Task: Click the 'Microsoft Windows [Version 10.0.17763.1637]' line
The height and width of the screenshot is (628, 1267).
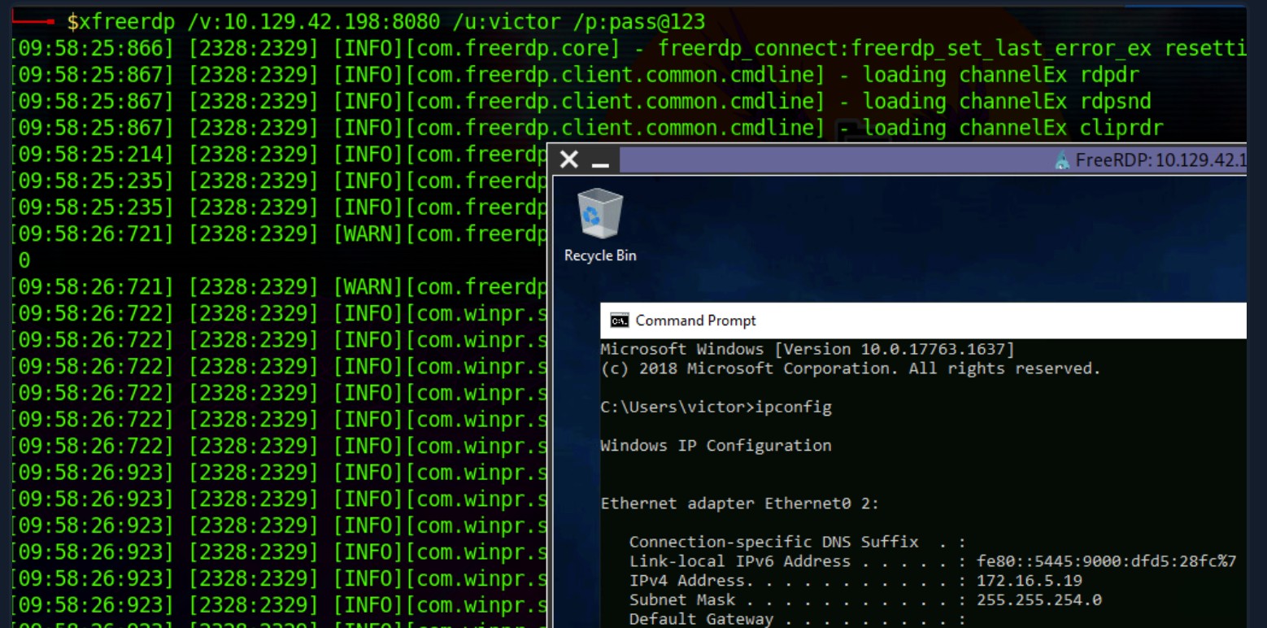Action: 808,350
